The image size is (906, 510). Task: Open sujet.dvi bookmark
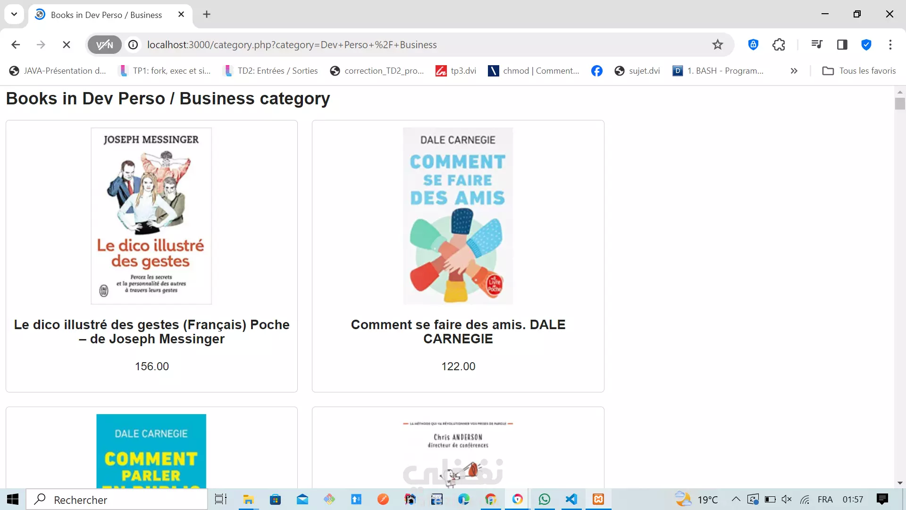637,71
